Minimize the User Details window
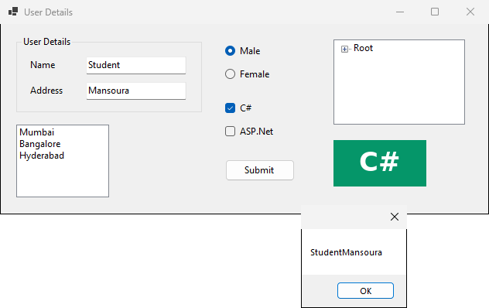 [x=400, y=12]
